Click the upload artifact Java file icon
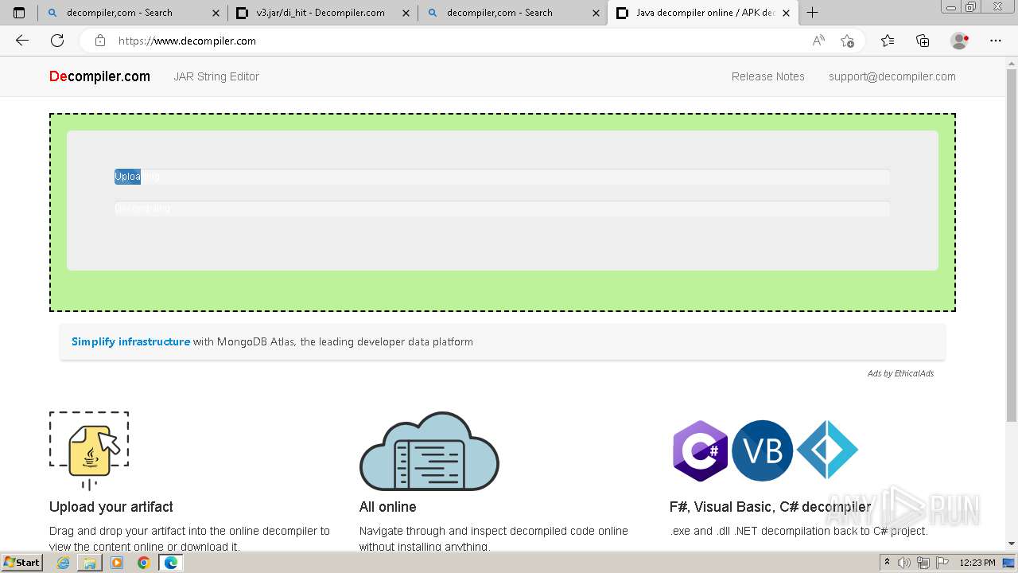The height and width of the screenshot is (573, 1018). coord(89,450)
